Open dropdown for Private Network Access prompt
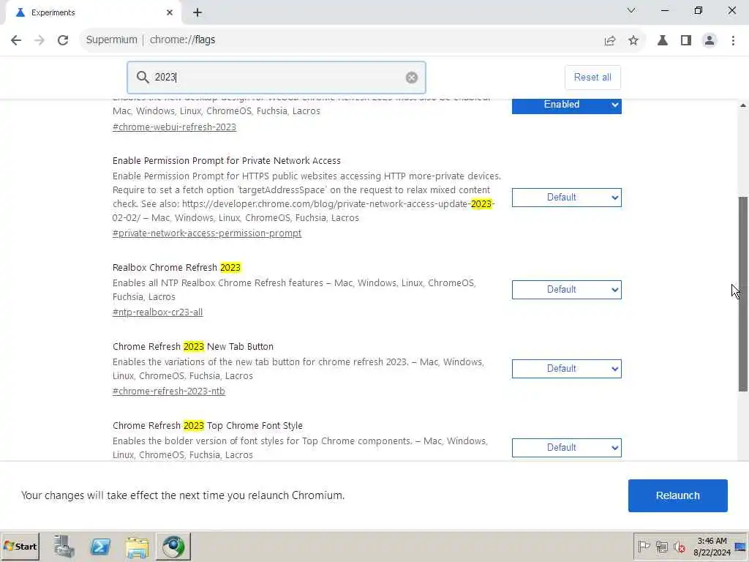Viewport: 749px width, 562px height. (x=567, y=198)
